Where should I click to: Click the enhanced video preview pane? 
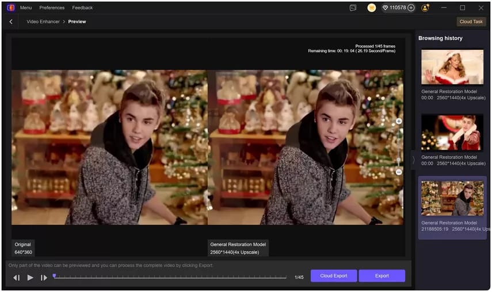[306, 147]
